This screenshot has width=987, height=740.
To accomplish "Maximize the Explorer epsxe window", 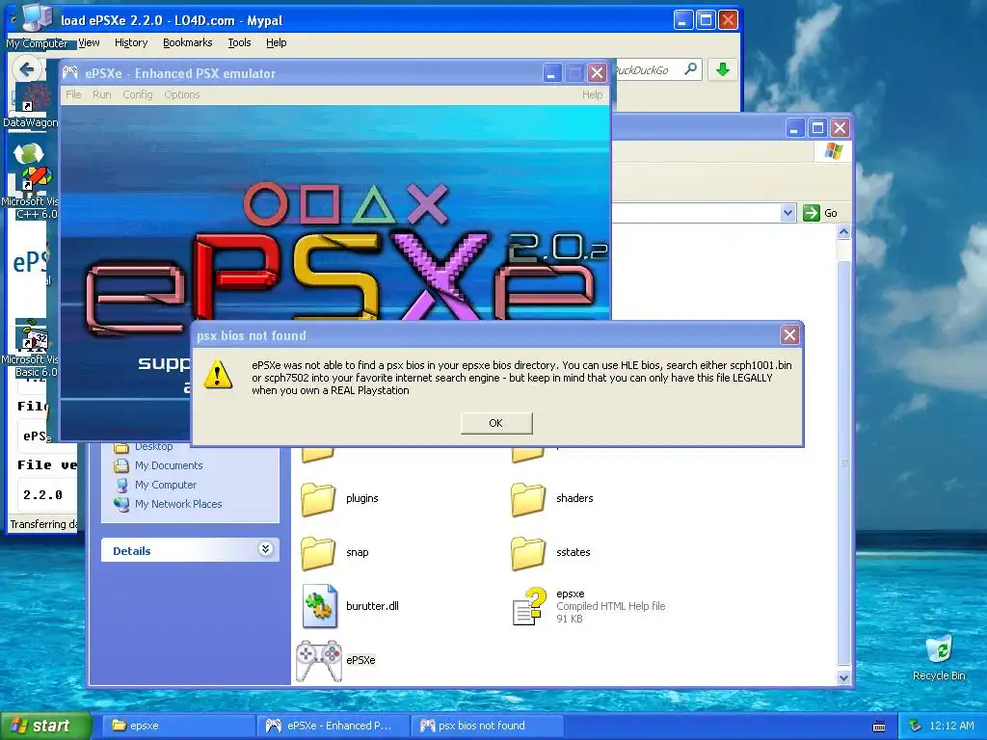I will pyautogui.click(x=817, y=128).
